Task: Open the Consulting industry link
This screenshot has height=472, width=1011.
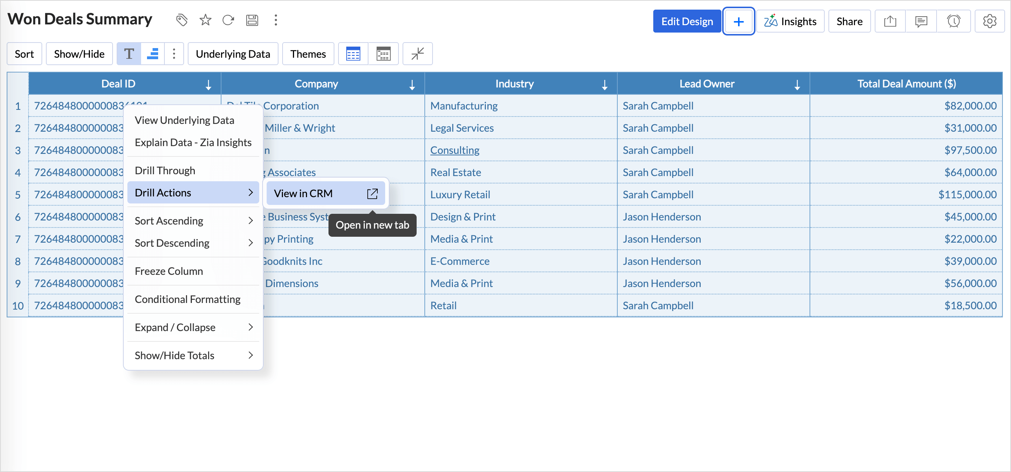Action: coord(454,150)
